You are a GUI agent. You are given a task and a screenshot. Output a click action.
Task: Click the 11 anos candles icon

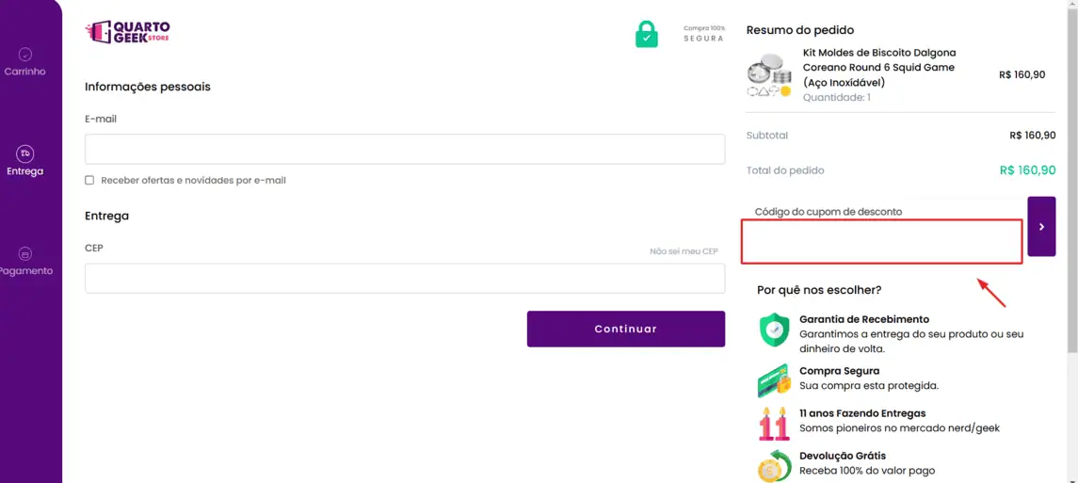pyautogui.click(x=774, y=424)
